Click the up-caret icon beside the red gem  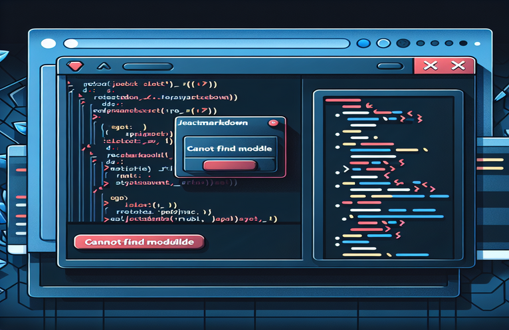103,65
